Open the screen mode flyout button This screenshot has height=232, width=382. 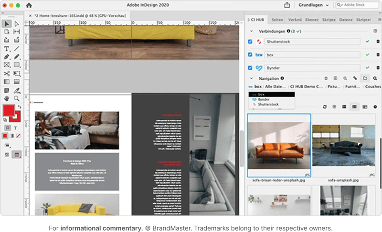click(x=17, y=155)
